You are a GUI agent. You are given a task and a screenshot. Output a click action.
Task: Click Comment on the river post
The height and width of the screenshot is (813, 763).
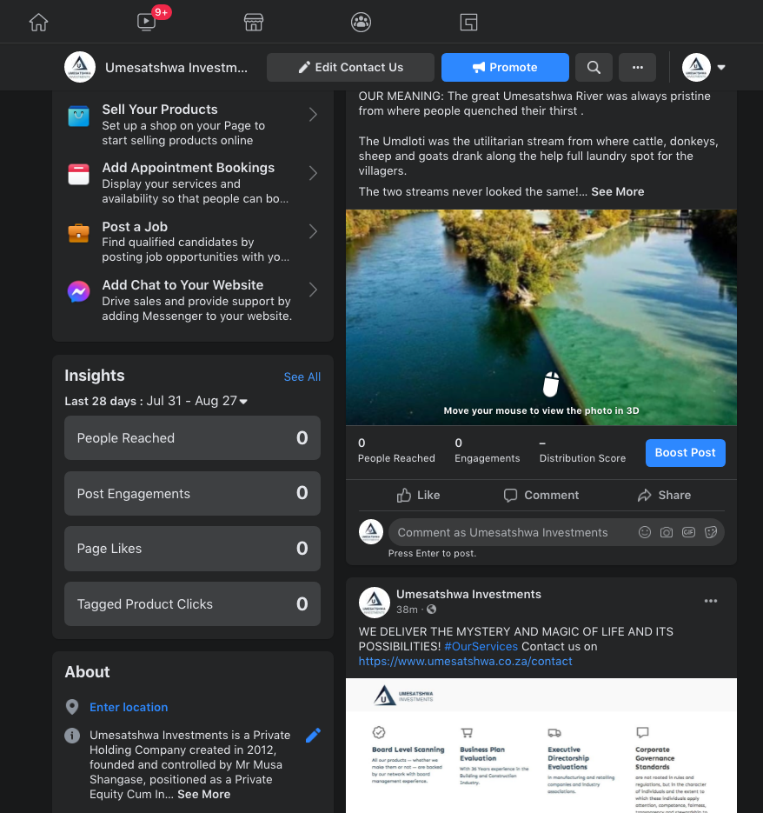pyautogui.click(x=541, y=495)
